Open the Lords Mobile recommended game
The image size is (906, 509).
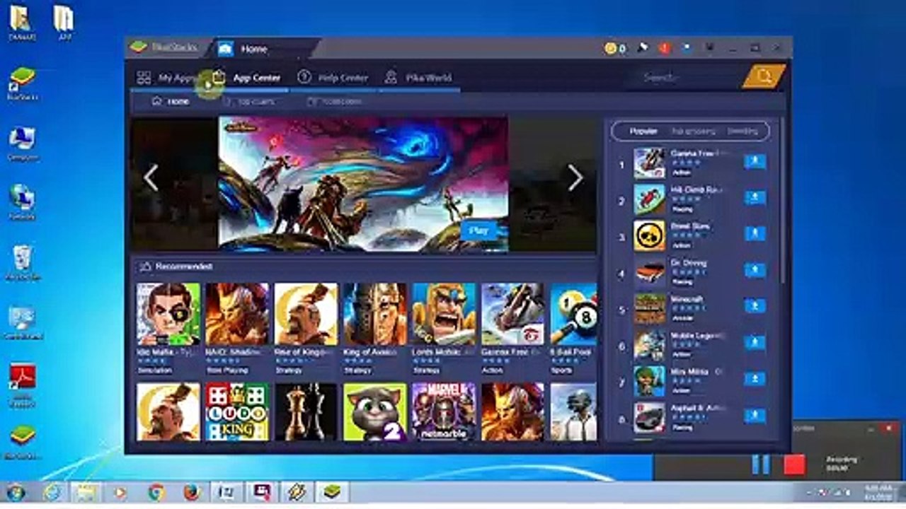[444, 314]
